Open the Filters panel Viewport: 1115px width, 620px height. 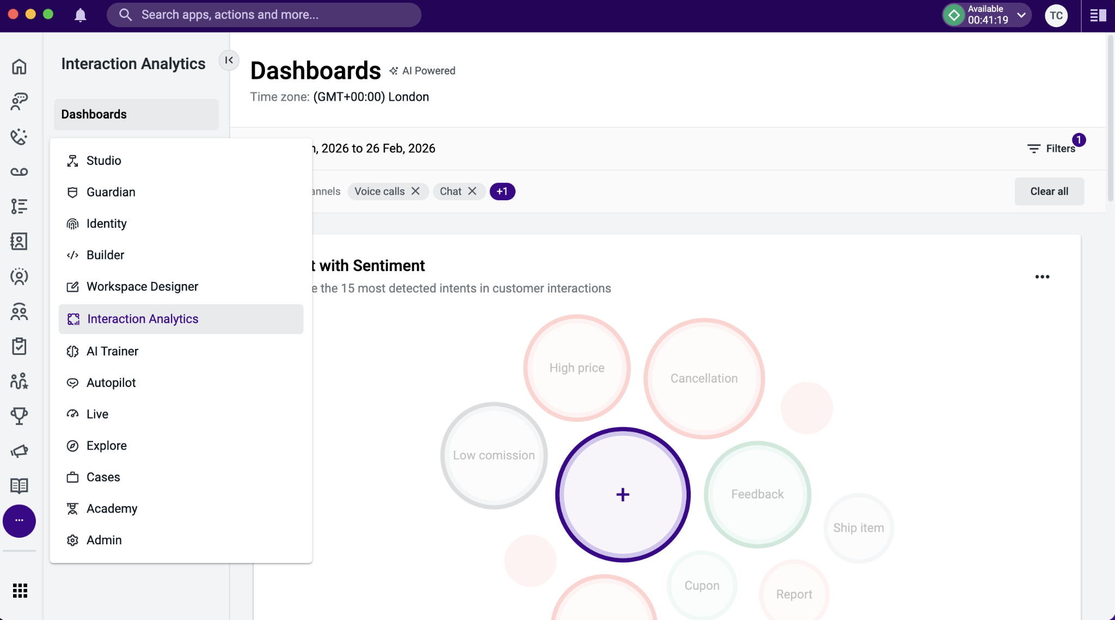(1051, 149)
